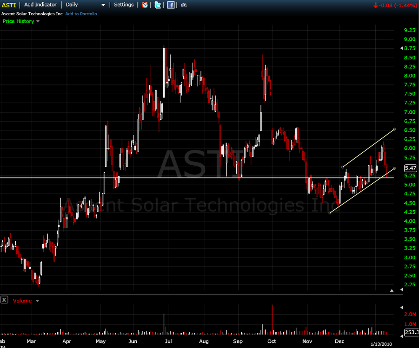Click Ascent Solar Technologies Inc company name
Screen dimensions: 419x348
coord(32,13)
